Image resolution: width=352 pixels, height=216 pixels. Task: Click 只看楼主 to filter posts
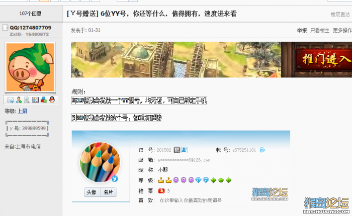click(x=320, y=30)
